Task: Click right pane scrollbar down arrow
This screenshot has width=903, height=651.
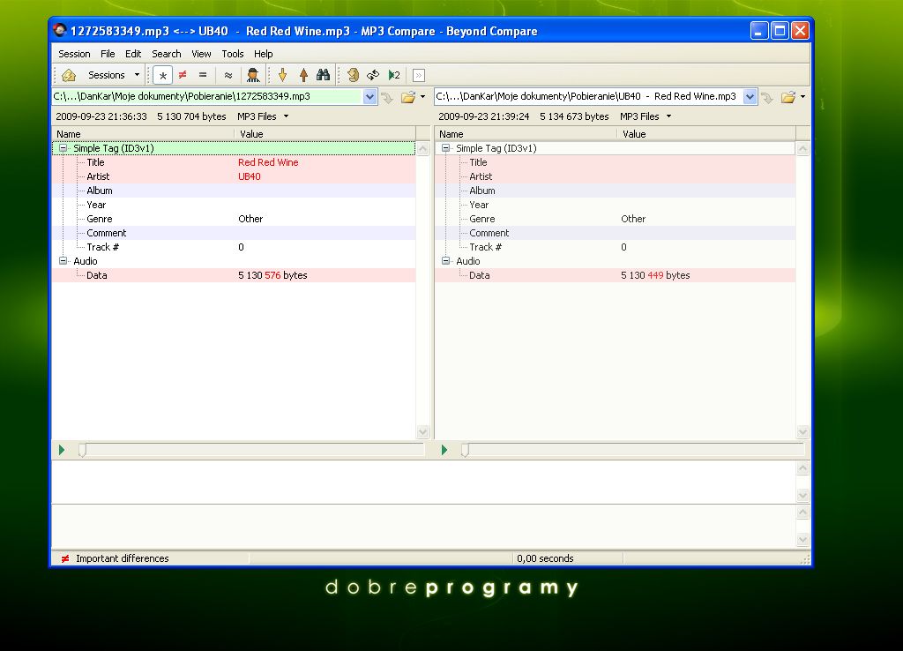Action: coord(802,432)
